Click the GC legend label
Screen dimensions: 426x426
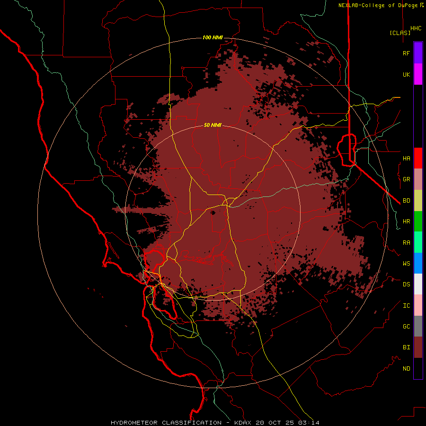click(x=406, y=327)
